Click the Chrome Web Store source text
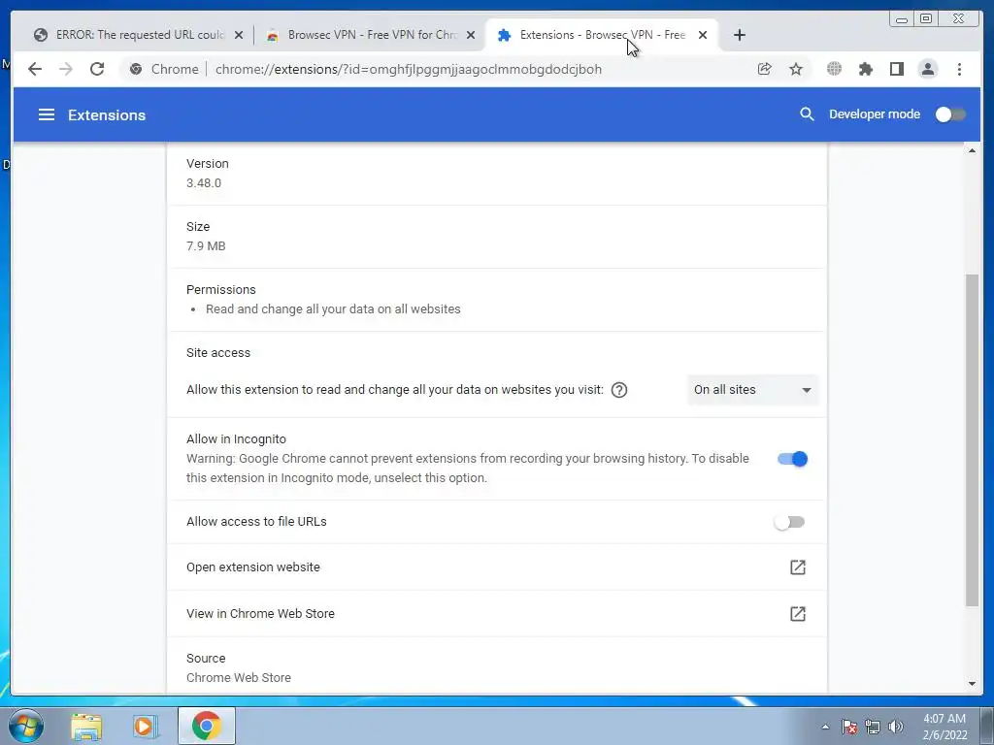The image size is (994, 745). click(239, 677)
